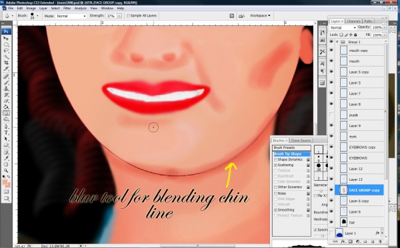Open the tool preset picker
This screenshot has height=248, width=400.
coord(9,16)
